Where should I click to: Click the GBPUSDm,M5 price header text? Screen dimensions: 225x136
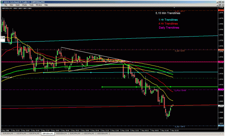point(17,9)
